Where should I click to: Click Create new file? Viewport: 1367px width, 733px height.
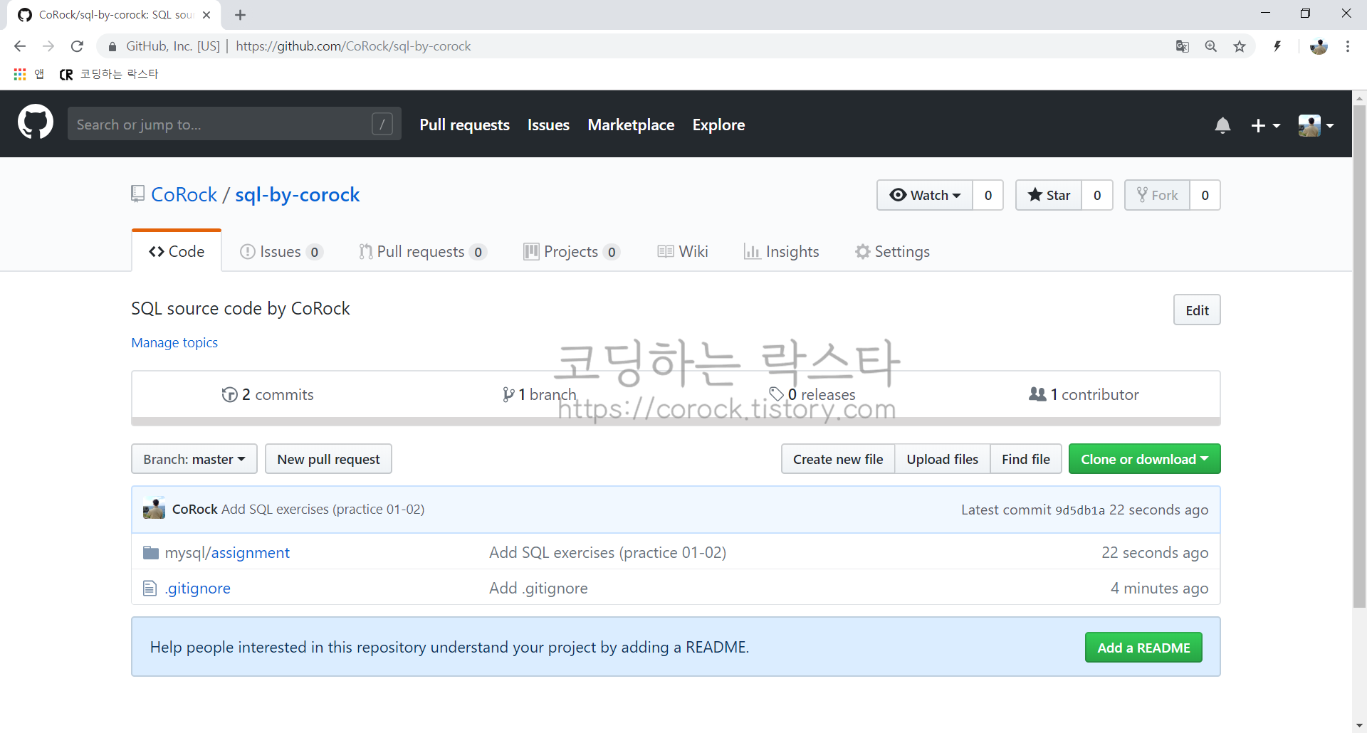coord(838,459)
